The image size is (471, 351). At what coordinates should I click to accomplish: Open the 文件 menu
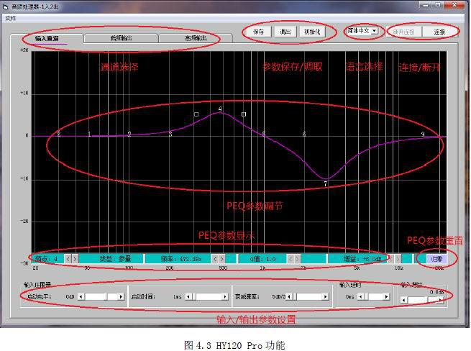point(11,18)
